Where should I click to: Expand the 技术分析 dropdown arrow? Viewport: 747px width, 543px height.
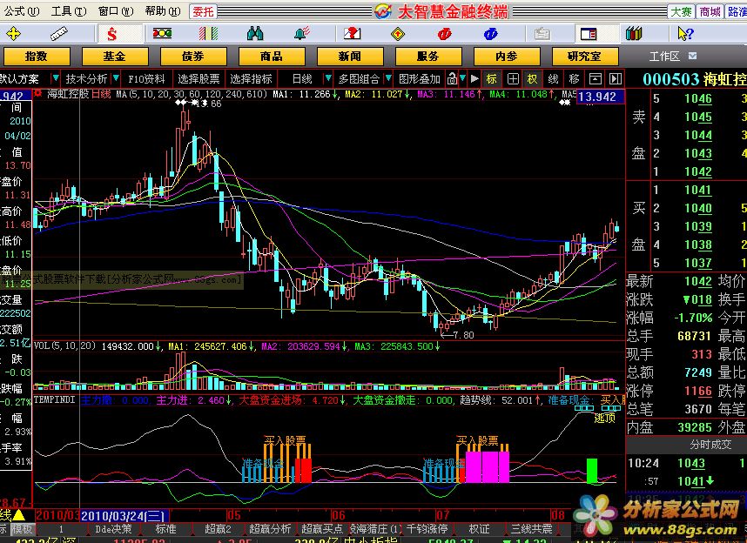coord(115,78)
